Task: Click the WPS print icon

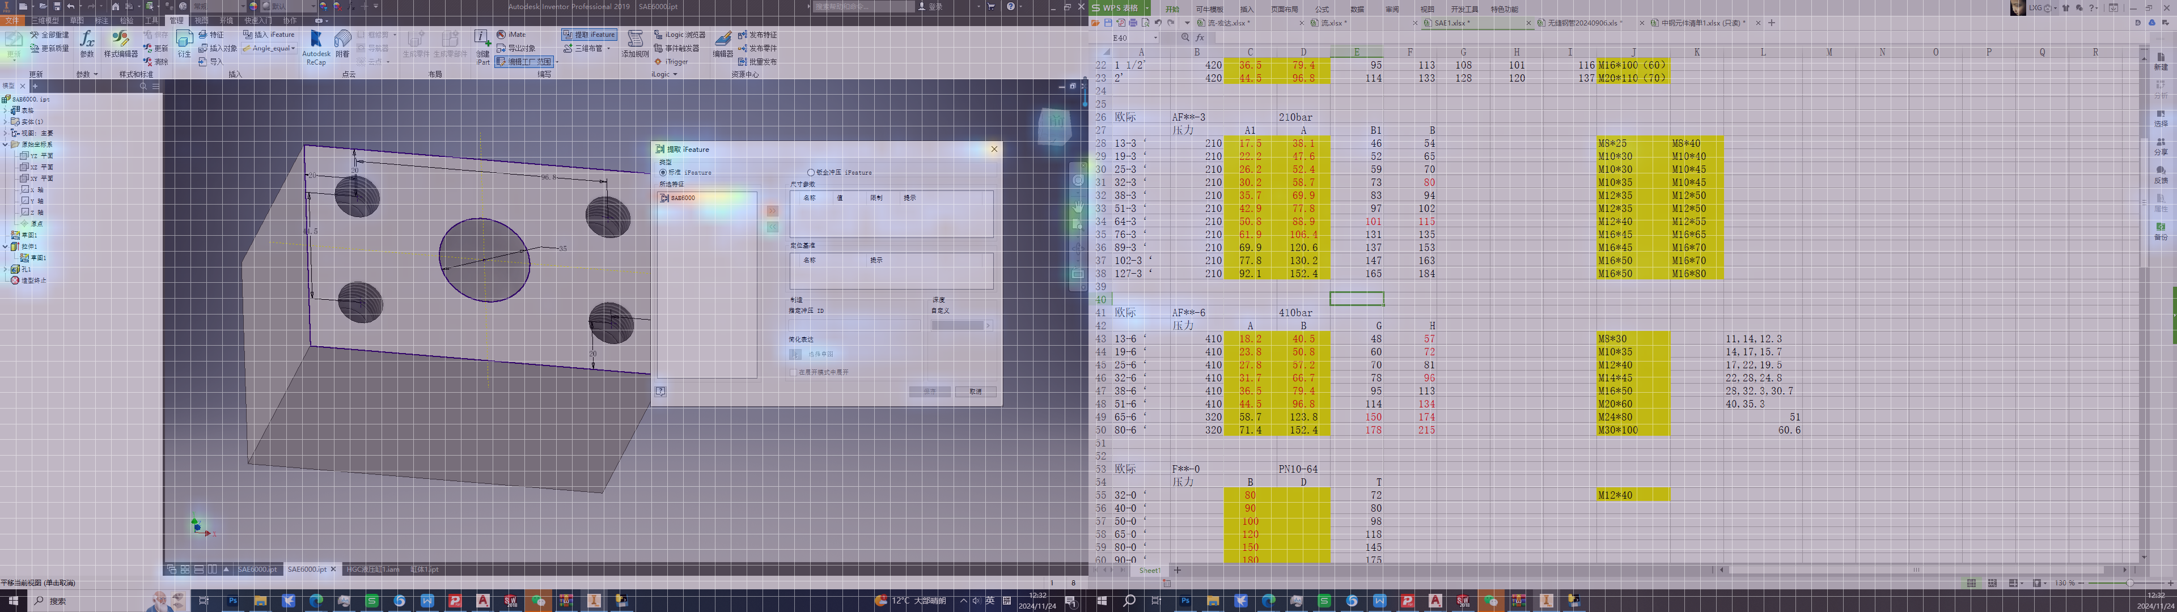Action: coord(1133,23)
